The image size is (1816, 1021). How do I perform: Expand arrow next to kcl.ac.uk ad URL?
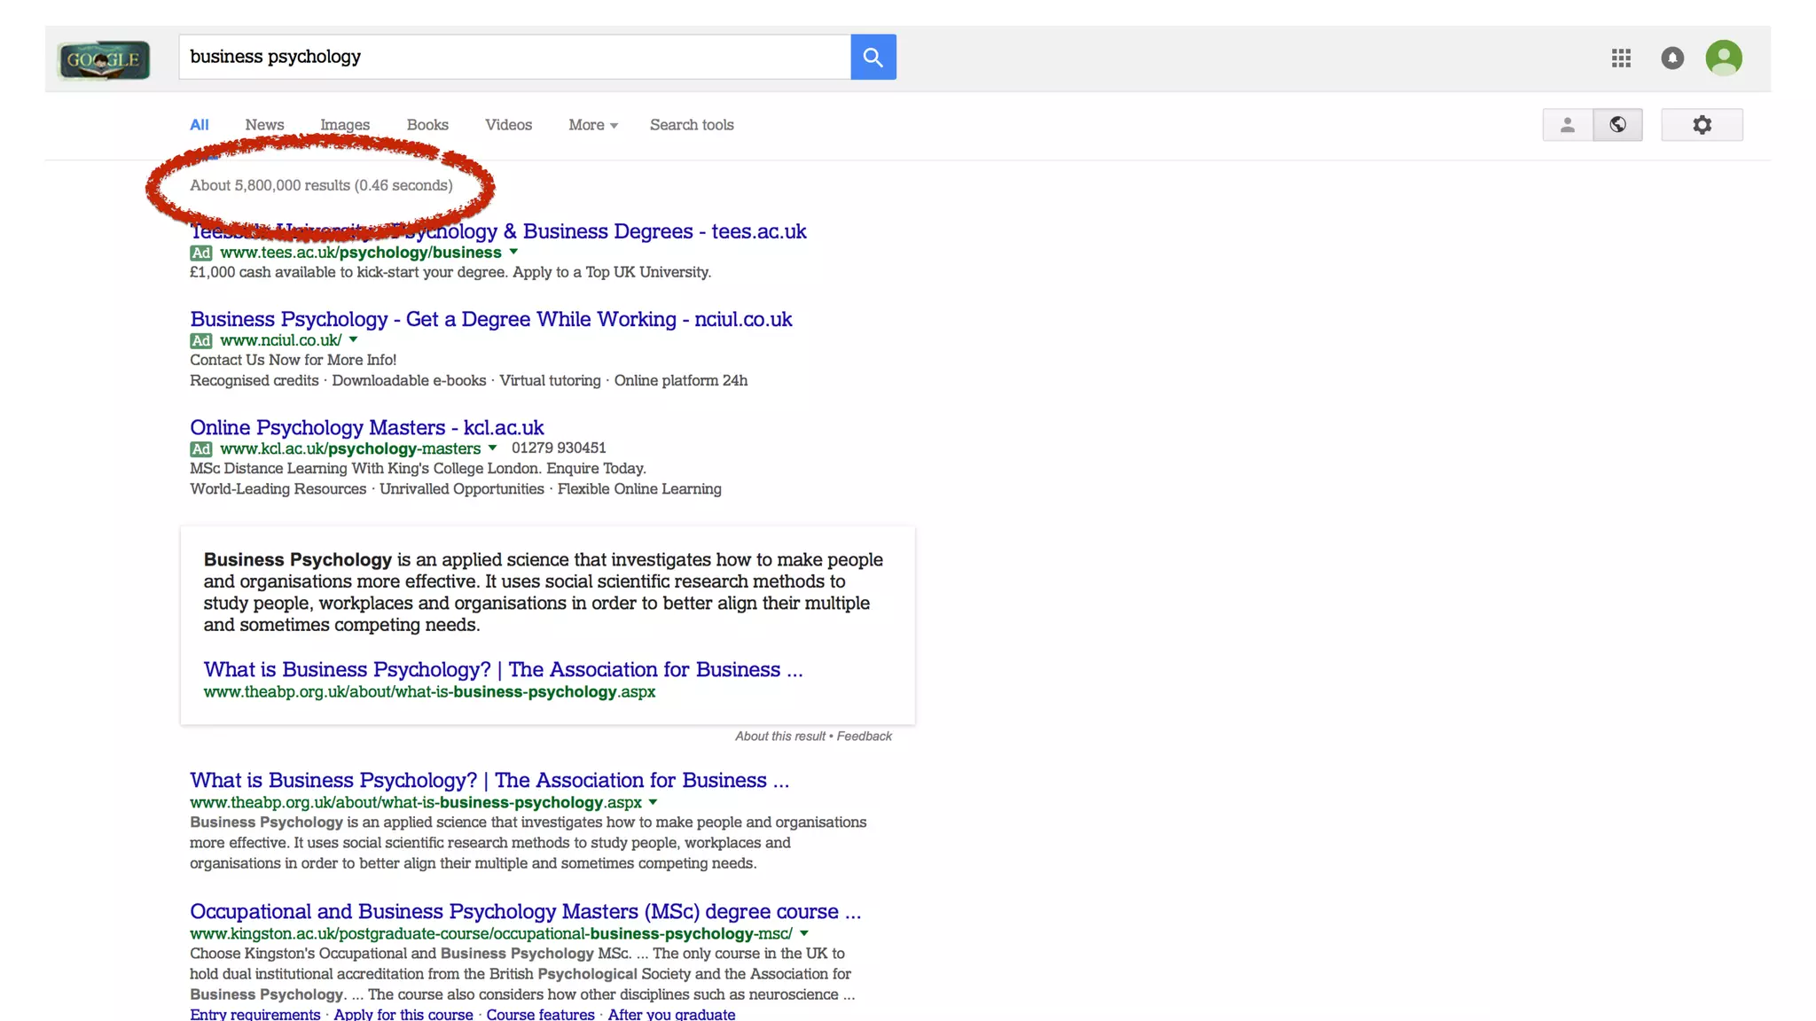click(492, 448)
